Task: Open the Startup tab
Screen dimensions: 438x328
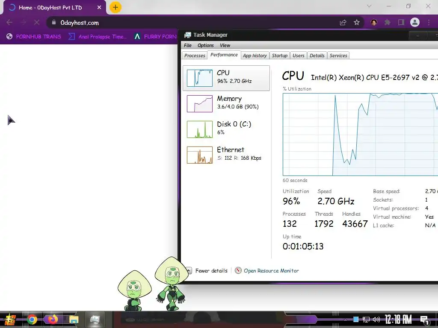Action: 280,56
